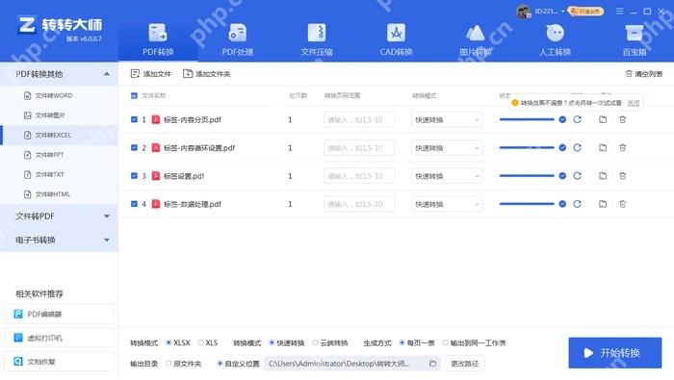Uncheck file 标签-数据处理.pdf checkbox
The height and width of the screenshot is (380, 674).
[x=134, y=204]
